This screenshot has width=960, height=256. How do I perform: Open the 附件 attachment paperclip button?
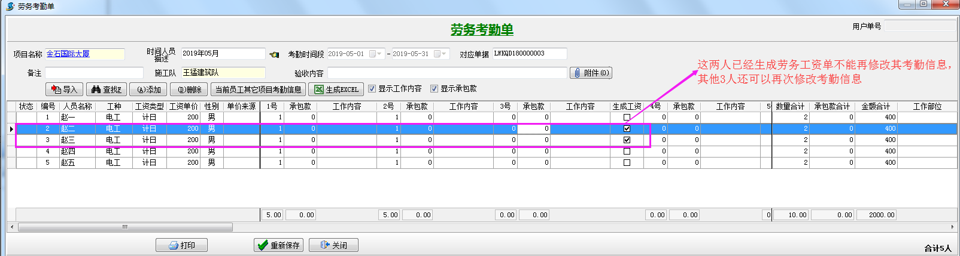point(590,73)
